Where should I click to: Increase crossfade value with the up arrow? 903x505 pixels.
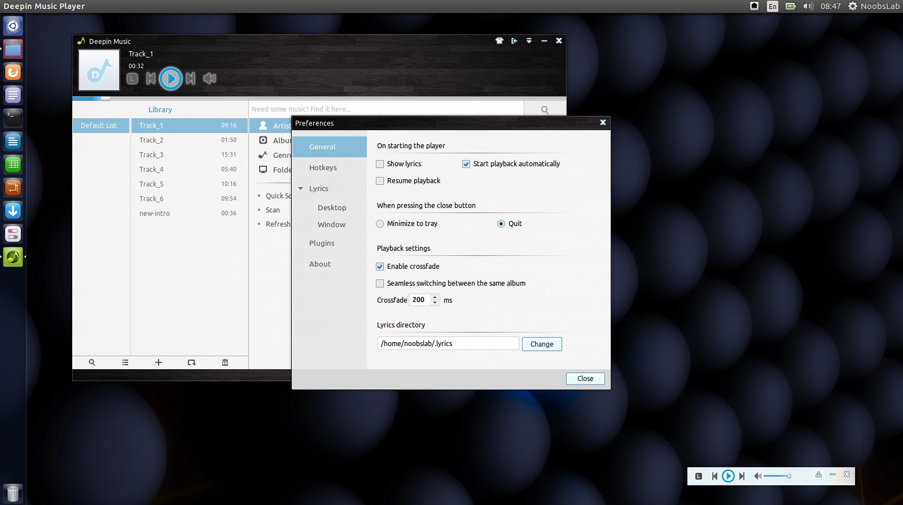click(435, 297)
